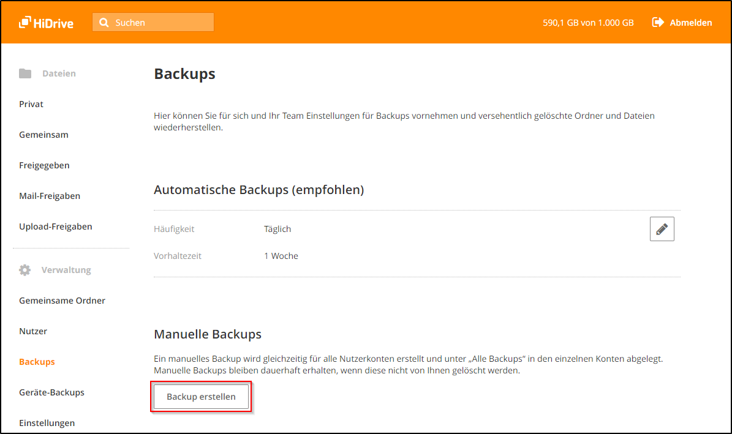Log out via Abmelden link
The width and height of the screenshot is (732, 434).
pyautogui.click(x=690, y=23)
